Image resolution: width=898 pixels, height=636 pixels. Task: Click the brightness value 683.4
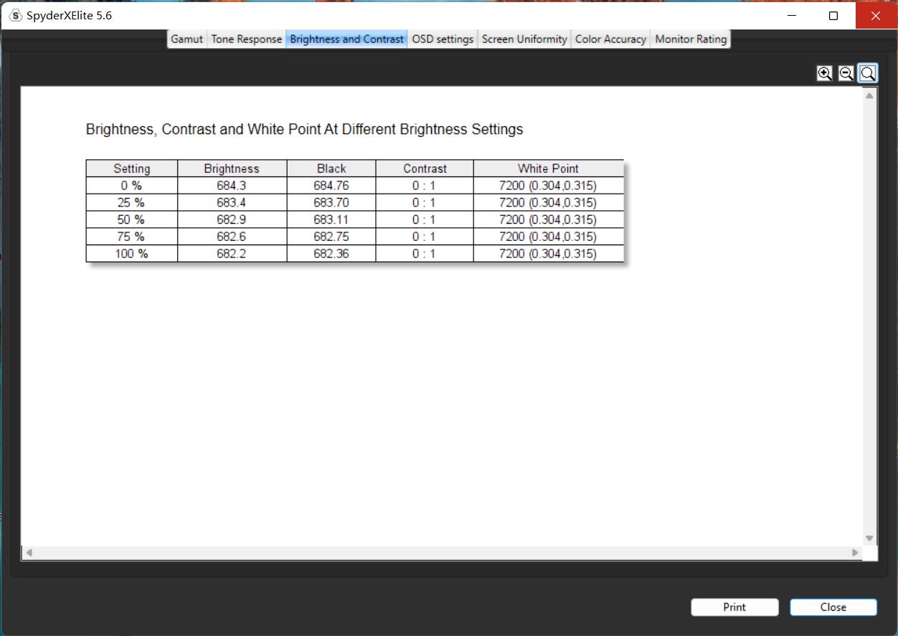pyautogui.click(x=232, y=203)
